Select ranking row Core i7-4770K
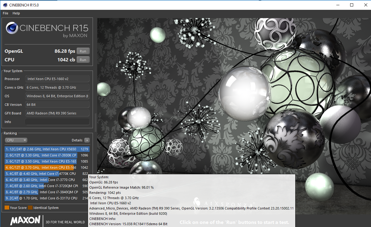 pyautogui.click(x=47, y=174)
